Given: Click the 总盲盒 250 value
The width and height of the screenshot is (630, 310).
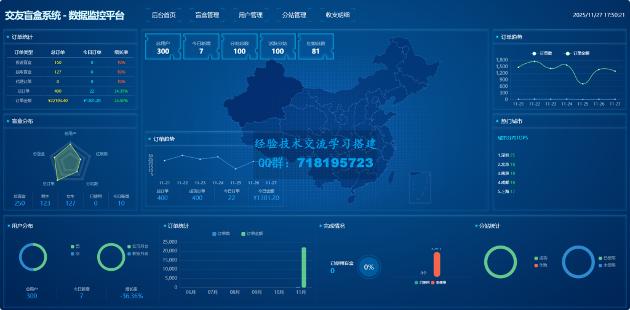Looking at the screenshot, I should 19,203.
